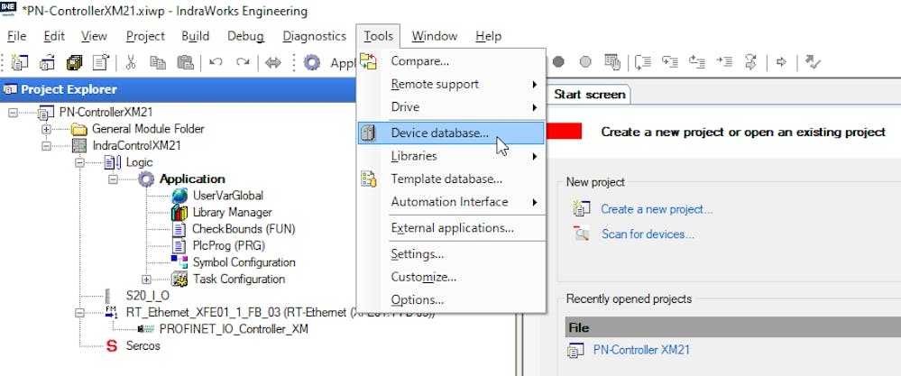
Task: Click the document with arrow toolbar icon
Action: (x=102, y=62)
